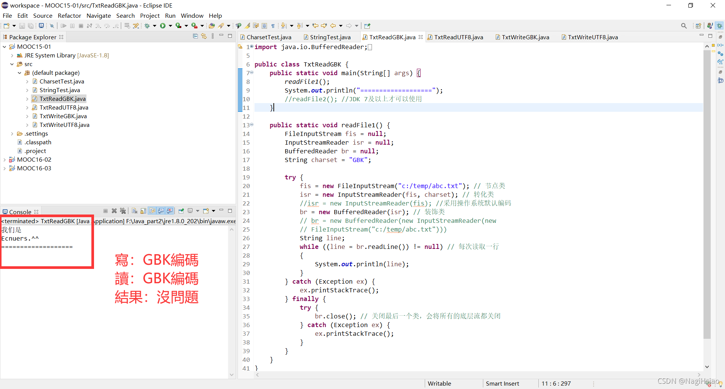Click the Pin Editor toolbar icon
725x389 pixels.
367,26
